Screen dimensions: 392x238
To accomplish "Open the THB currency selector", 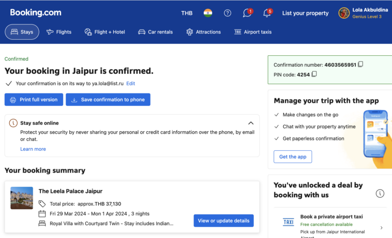I will coord(187,13).
